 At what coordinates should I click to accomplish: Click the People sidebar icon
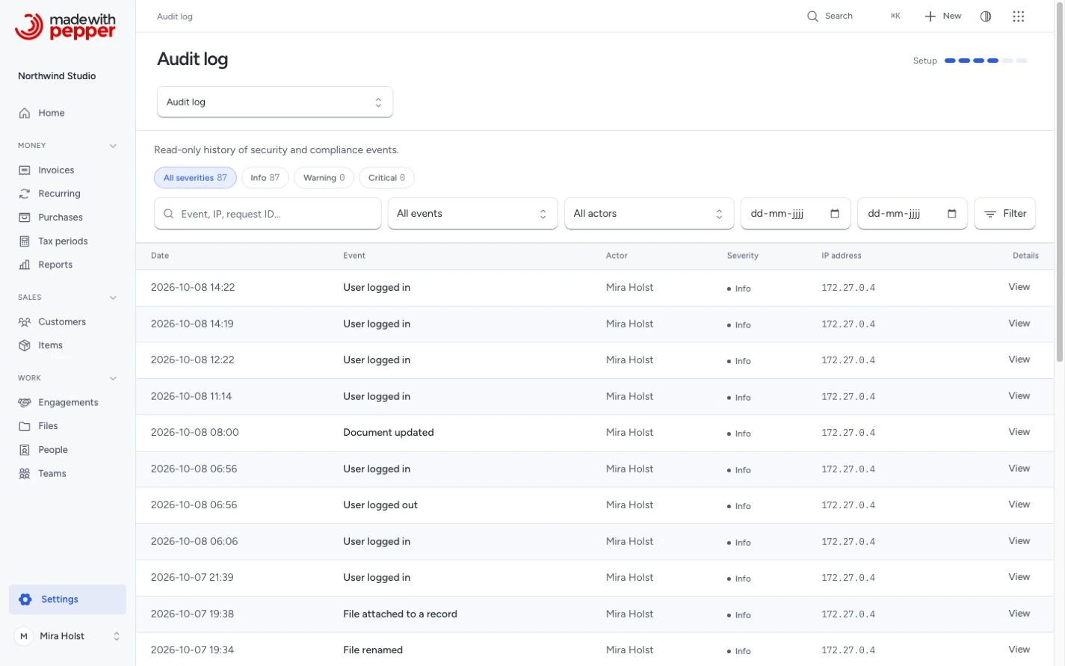click(x=25, y=450)
